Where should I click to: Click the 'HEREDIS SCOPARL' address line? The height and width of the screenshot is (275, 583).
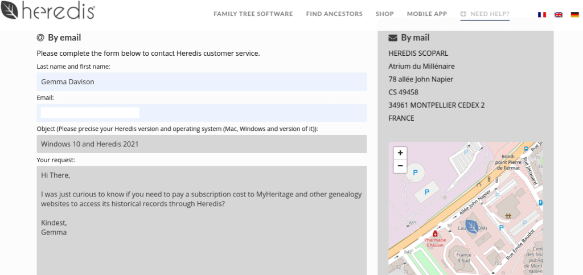pyautogui.click(x=418, y=54)
